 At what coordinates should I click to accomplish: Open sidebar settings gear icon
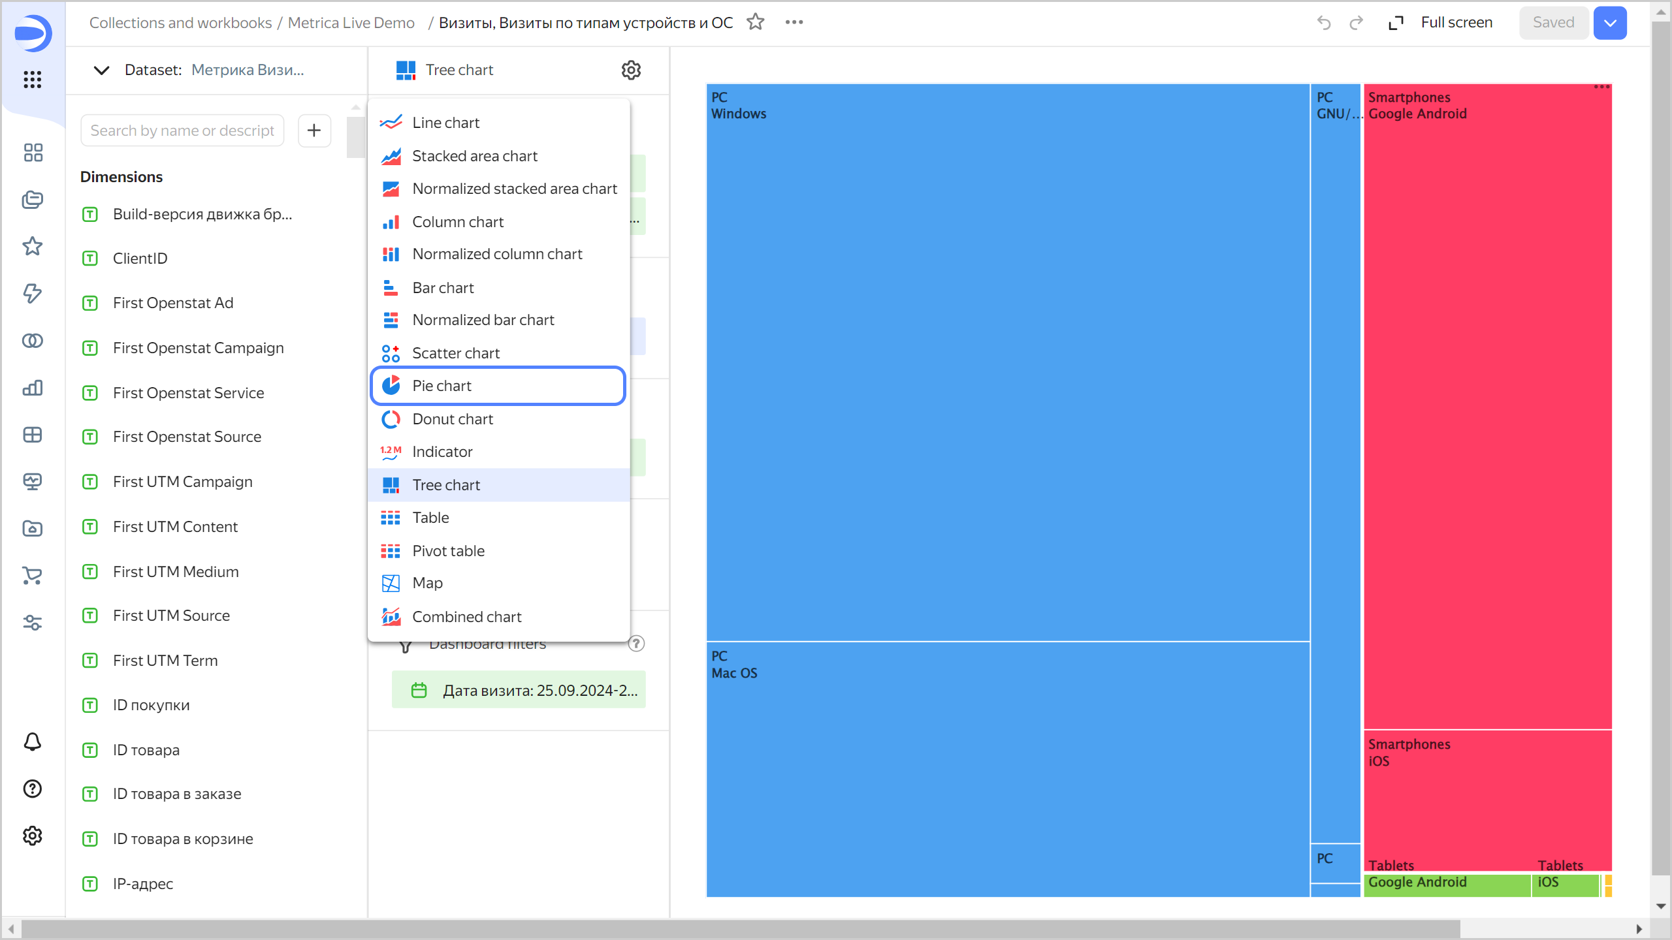[33, 836]
